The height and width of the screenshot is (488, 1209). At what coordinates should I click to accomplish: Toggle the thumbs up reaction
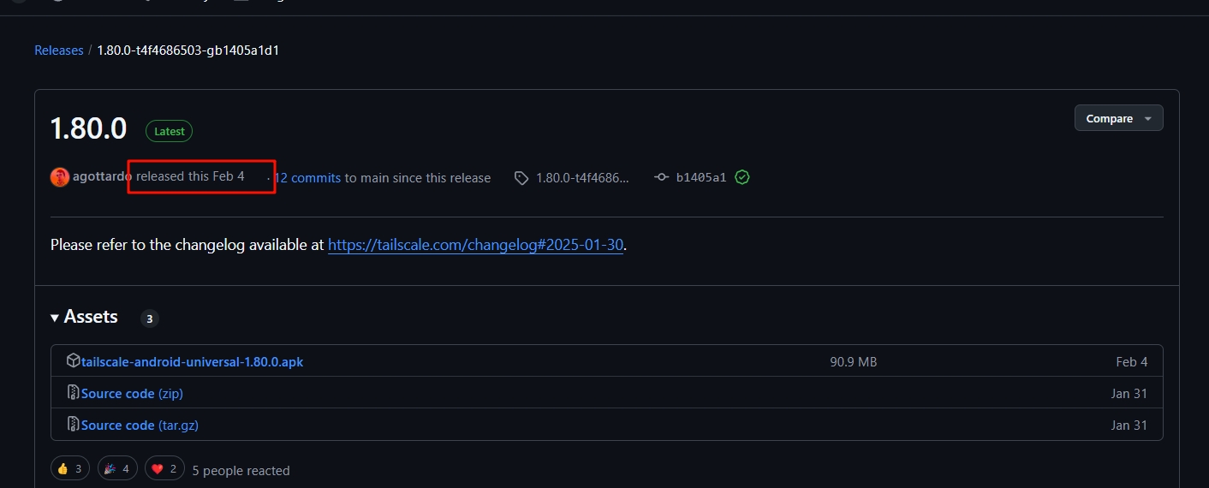click(71, 468)
